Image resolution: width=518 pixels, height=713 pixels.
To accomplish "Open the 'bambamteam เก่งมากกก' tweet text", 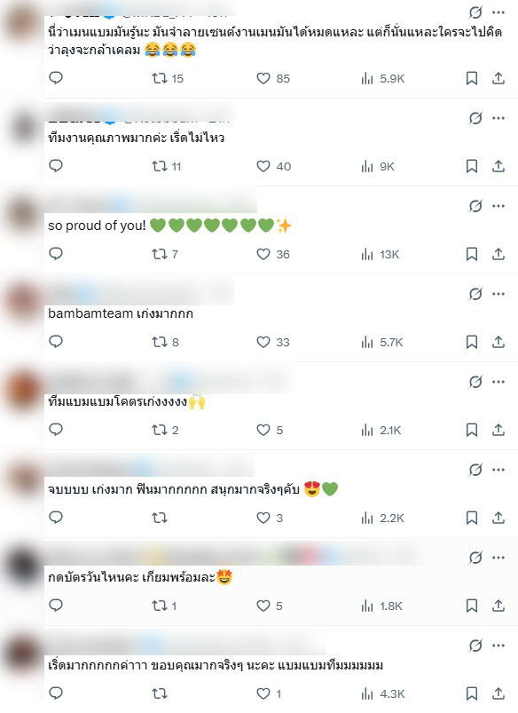I will pyautogui.click(x=121, y=313).
